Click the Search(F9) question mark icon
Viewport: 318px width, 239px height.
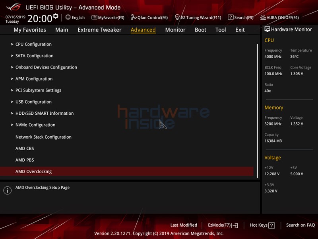coord(231,17)
